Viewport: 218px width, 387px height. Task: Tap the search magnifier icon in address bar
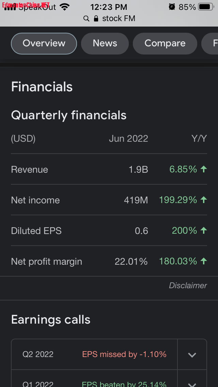pyautogui.click(x=87, y=18)
